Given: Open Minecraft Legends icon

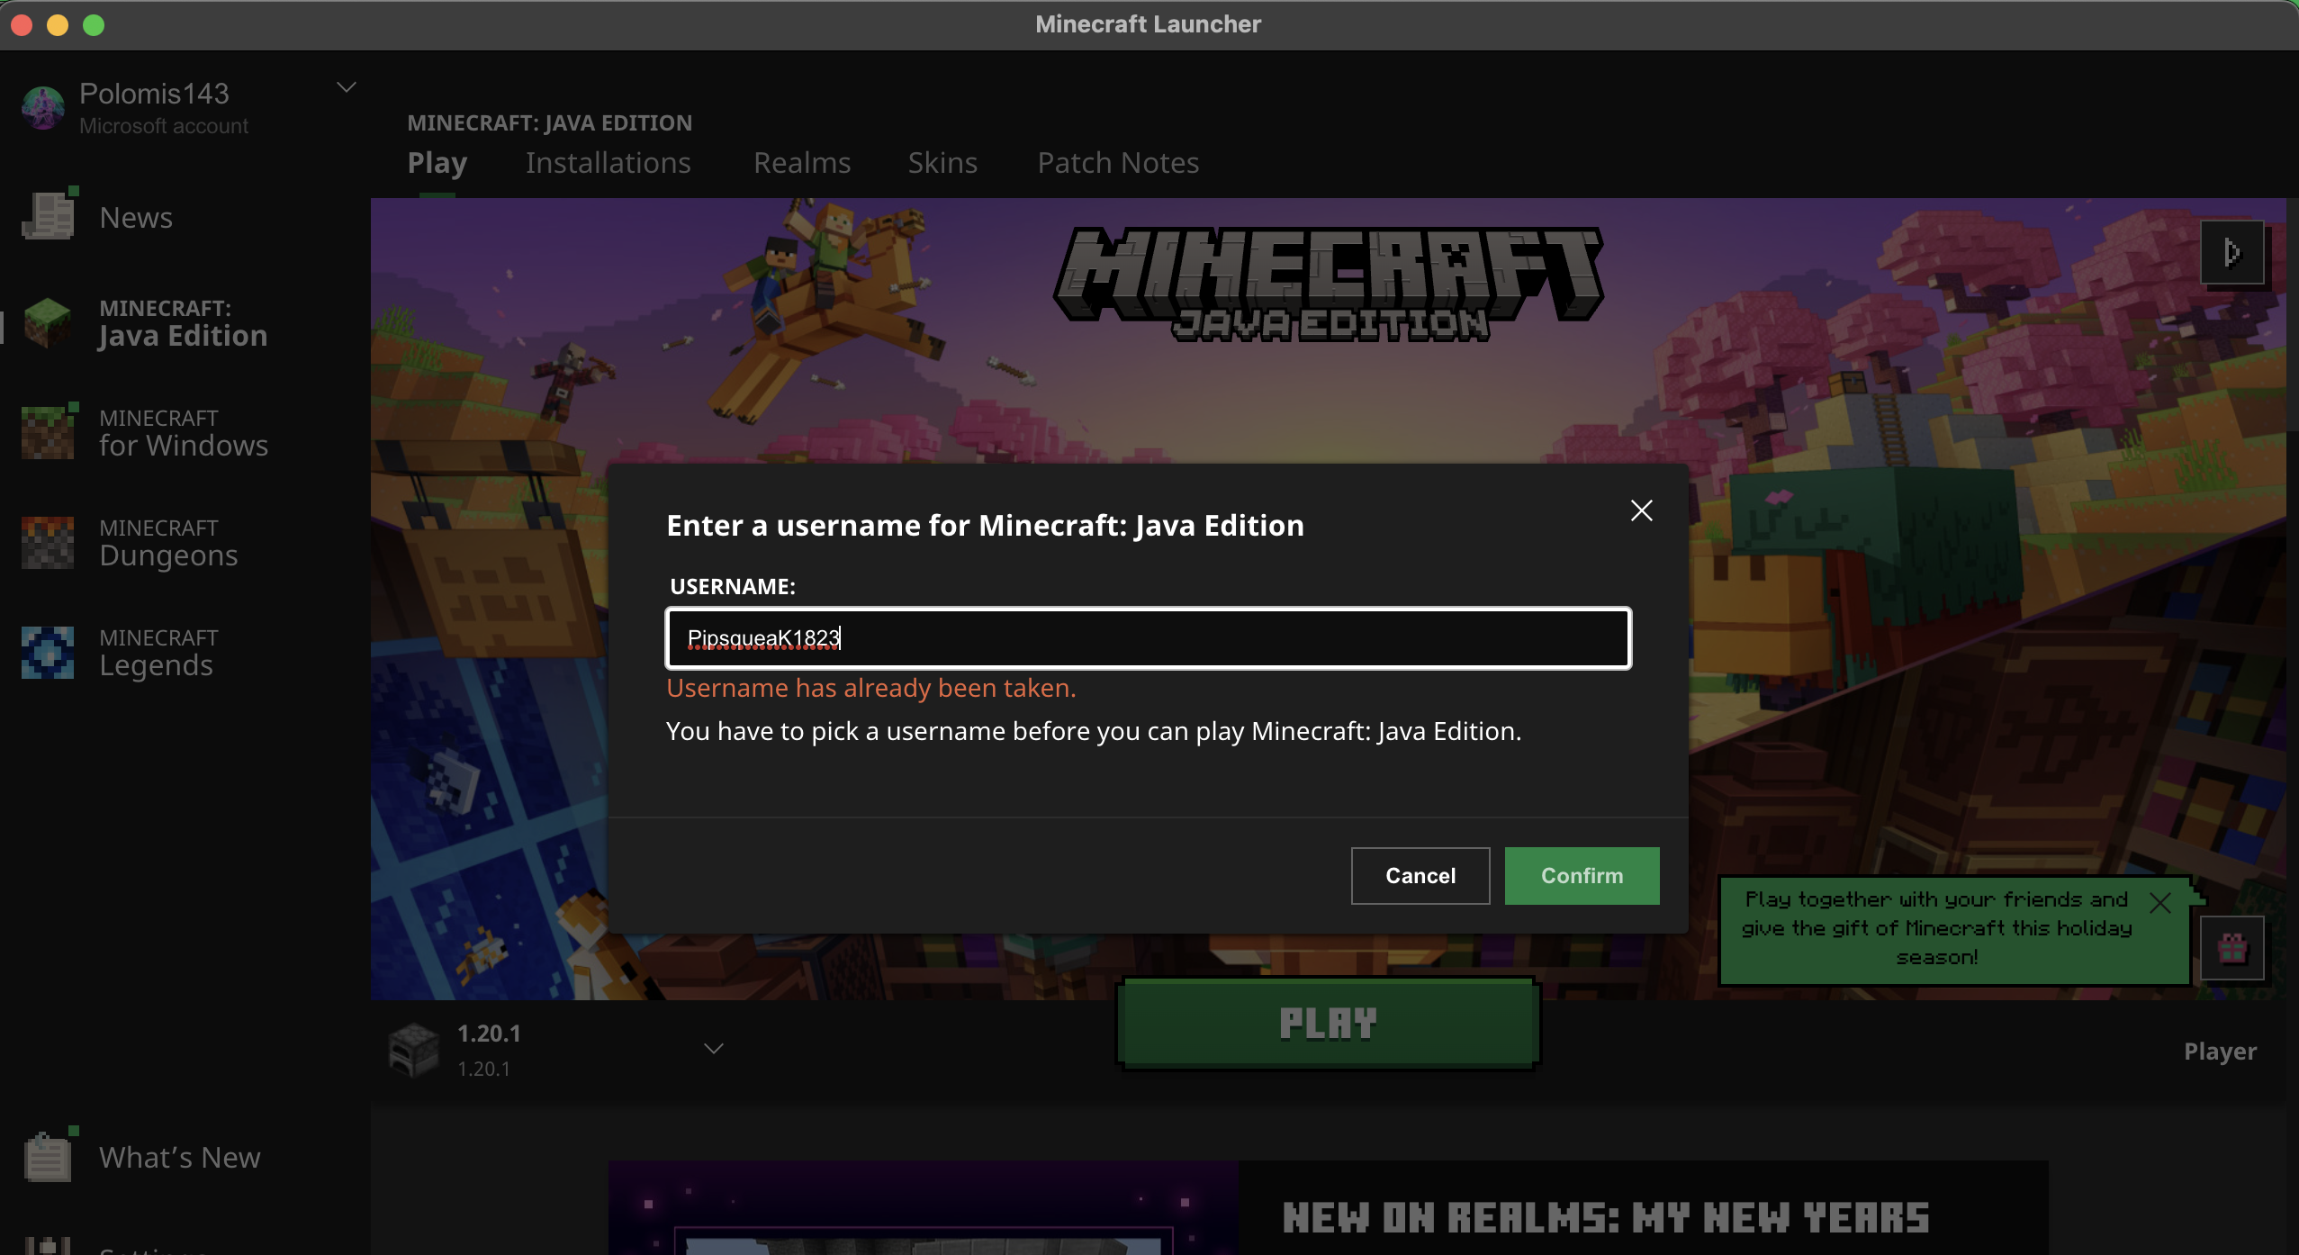Looking at the screenshot, I should [x=47, y=652].
